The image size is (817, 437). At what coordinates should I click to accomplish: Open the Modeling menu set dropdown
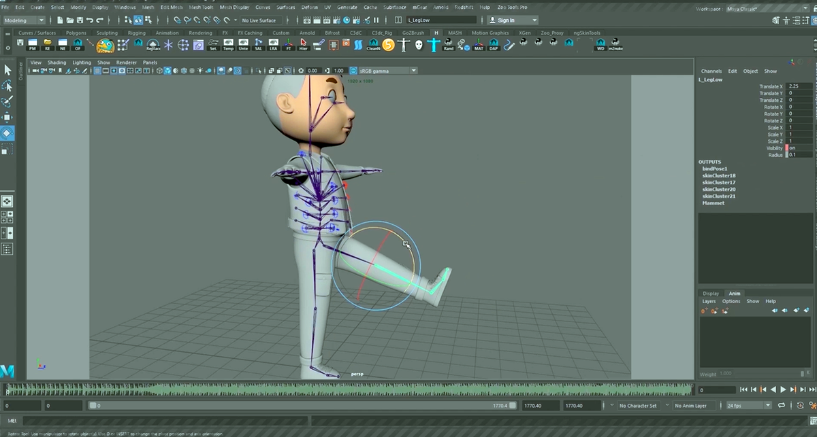(25, 20)
